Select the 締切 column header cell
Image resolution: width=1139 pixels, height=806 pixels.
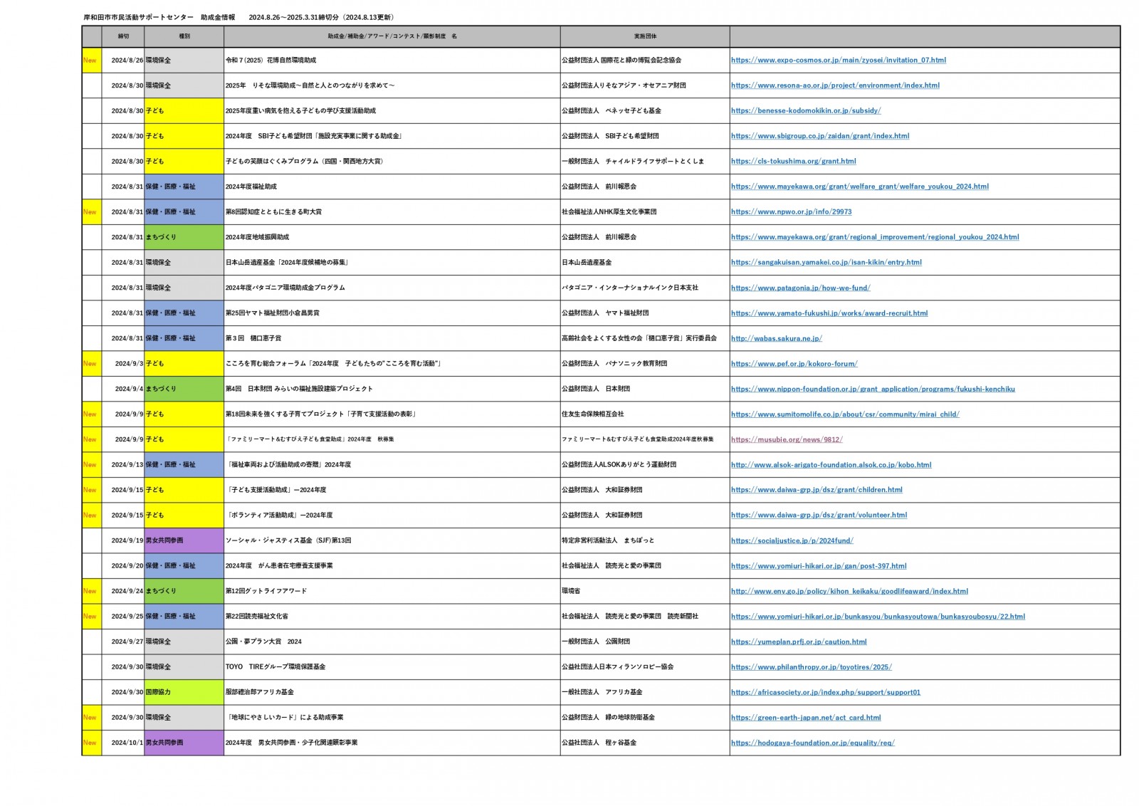point(123,36)
